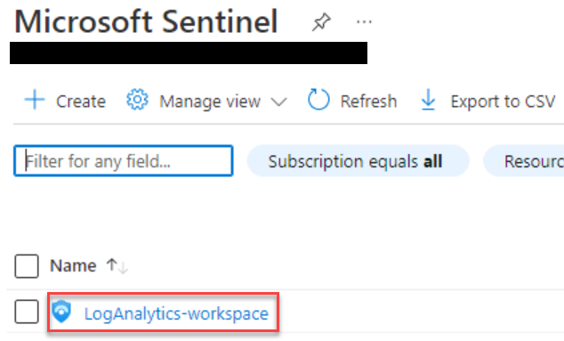Image resolution: width=564 pixels, height=341 pixels.
Task: Click the Refresh button label
Action: [x=368, y=101]
